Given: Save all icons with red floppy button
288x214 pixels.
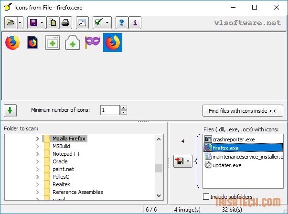Looking at the screenshot, I should pyautogui.click(x=180, y=161).
